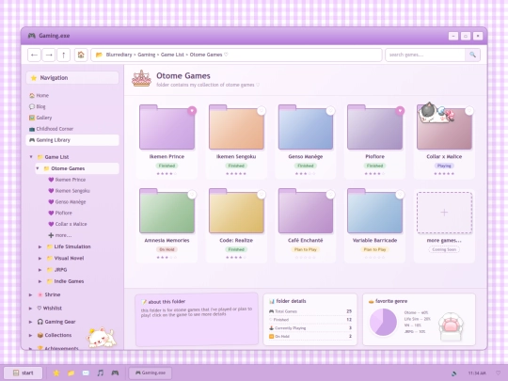The width and height of the screenshot is (508, 381).
Task: Expand the Gaming Gear section
Action: click(x=30, y=322)
